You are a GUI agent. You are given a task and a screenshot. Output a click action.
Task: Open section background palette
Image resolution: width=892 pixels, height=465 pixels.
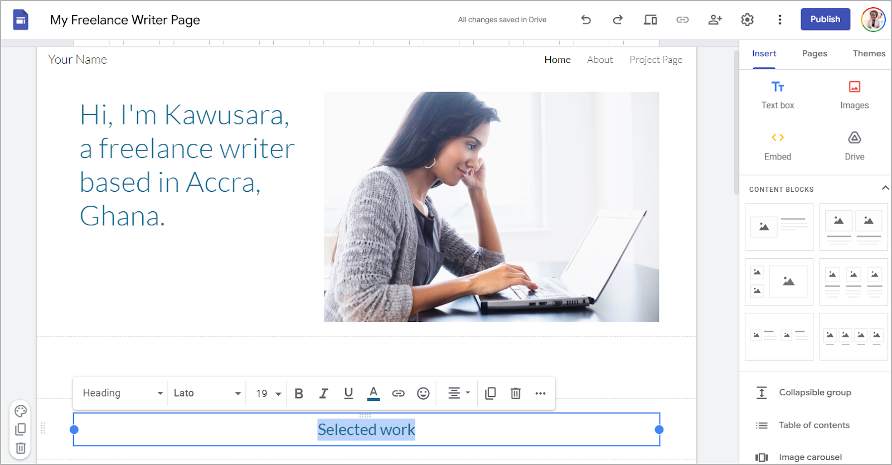(21, 411)
